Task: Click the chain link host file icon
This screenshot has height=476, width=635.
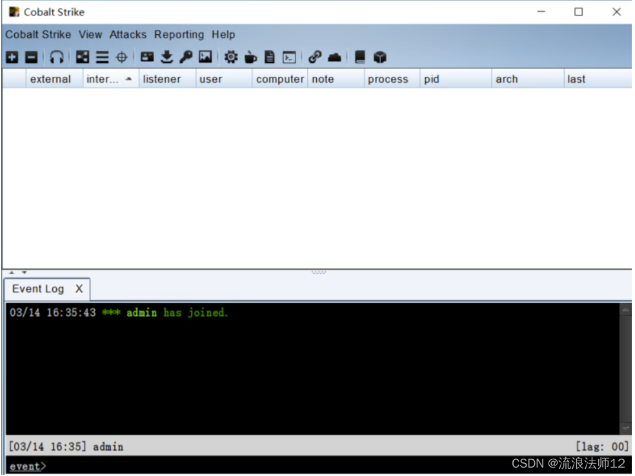Action: point(314,57)
